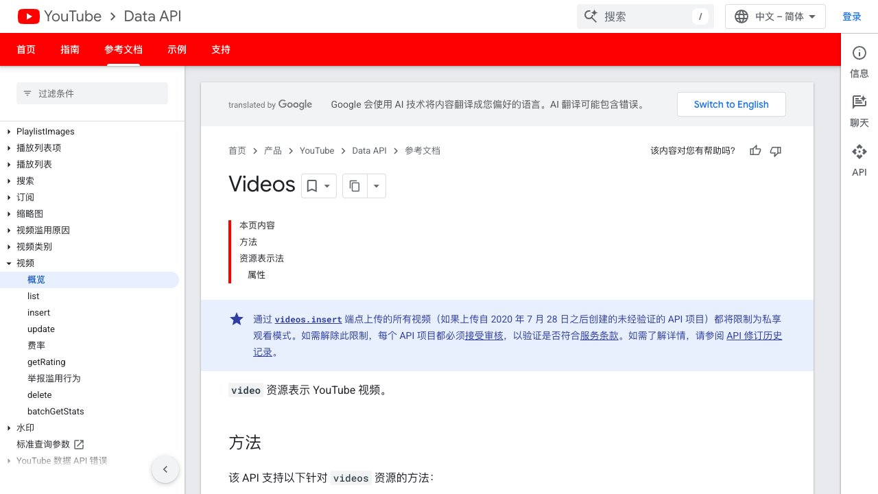Viewport: 878px width, 494px height.
Task: Open the API explorer panel icon
Action: point(859,152)
